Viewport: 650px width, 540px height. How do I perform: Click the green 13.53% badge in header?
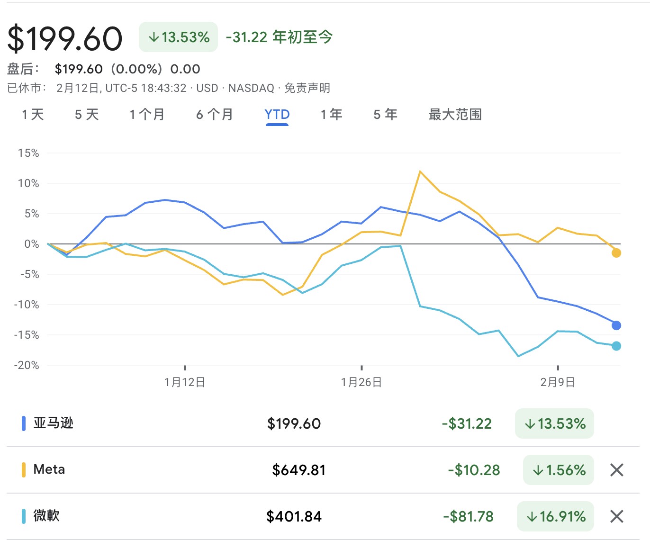pos(178,37)
